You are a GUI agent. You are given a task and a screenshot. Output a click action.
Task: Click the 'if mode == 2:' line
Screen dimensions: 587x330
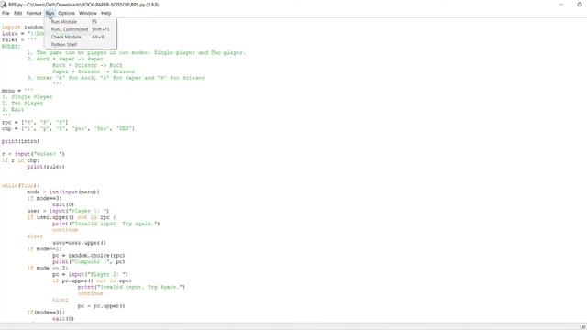pyautogui.click(x=48, y=269)
